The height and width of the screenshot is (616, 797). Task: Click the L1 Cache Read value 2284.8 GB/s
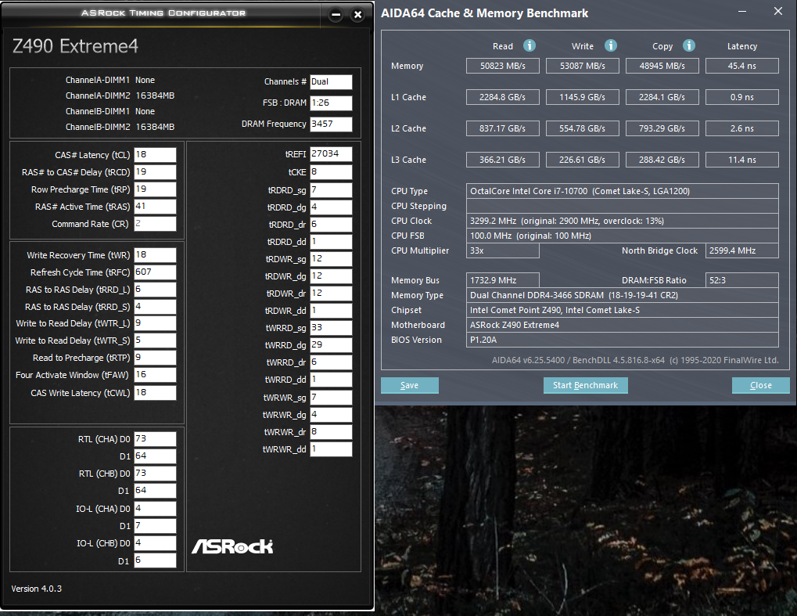point(503,97)
